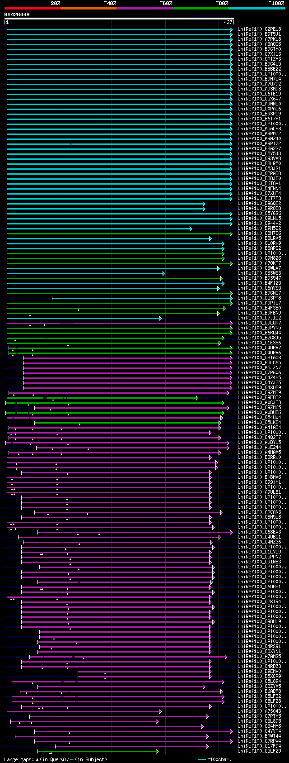The width and height of the screenshot is (289, 763).
Task: Click hit label UniRef100_B9FBI2
Action: tap(259, 397)
